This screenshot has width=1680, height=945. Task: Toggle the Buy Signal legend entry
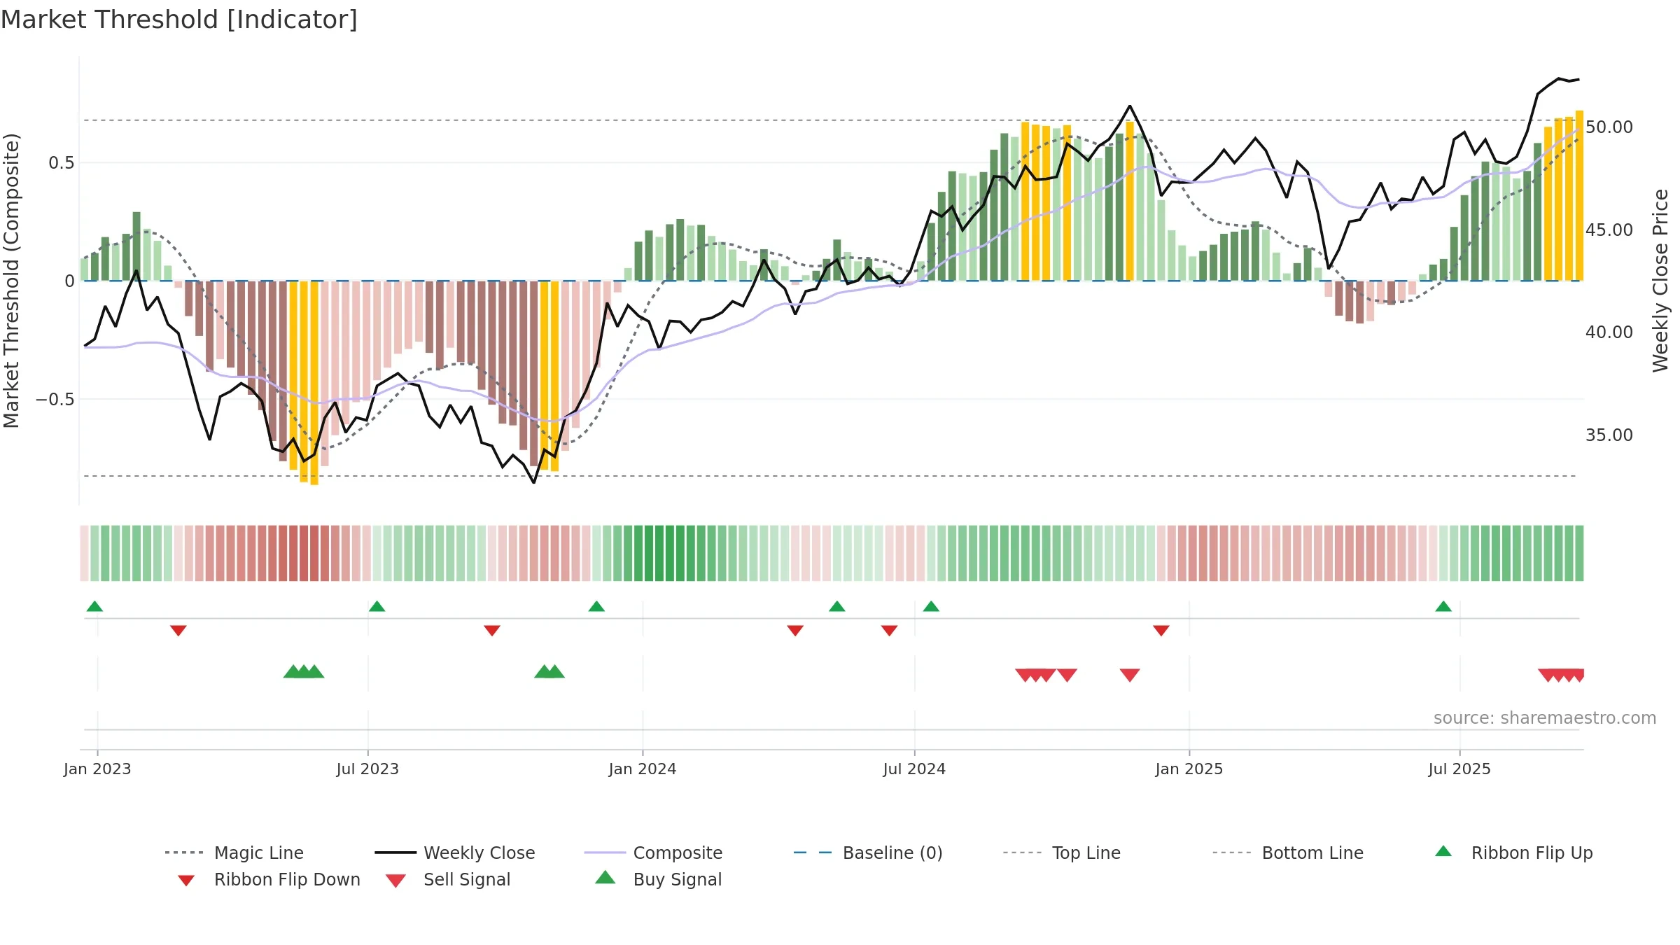[658, 879]
